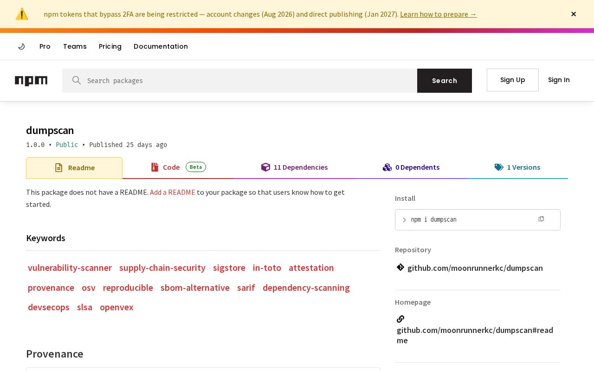Open the Readme tab
The width and height of the screenshot is (594, 371).
(74, 168)
